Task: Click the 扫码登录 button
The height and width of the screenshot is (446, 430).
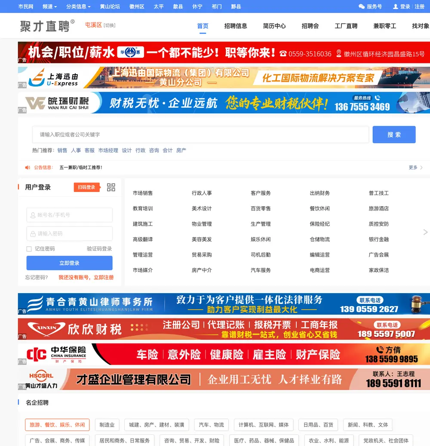Action: [86, 187]
